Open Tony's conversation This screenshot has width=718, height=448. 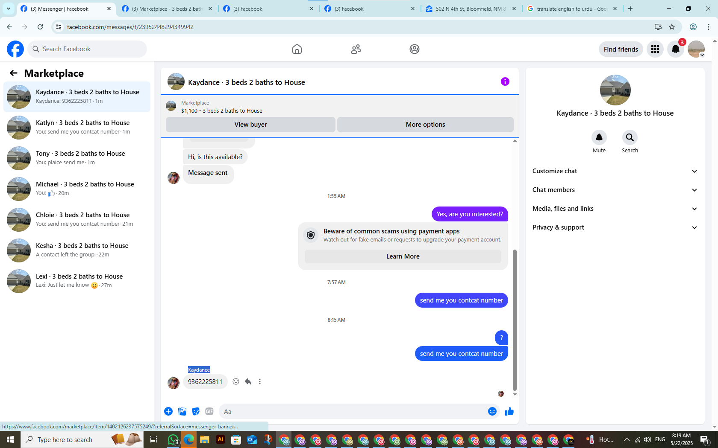point(77,158)
